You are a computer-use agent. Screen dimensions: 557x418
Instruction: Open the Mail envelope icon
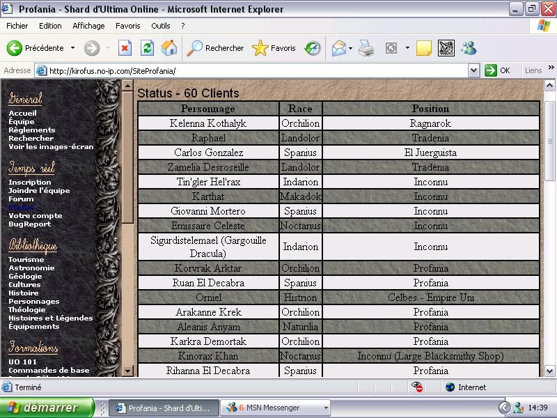339,48
